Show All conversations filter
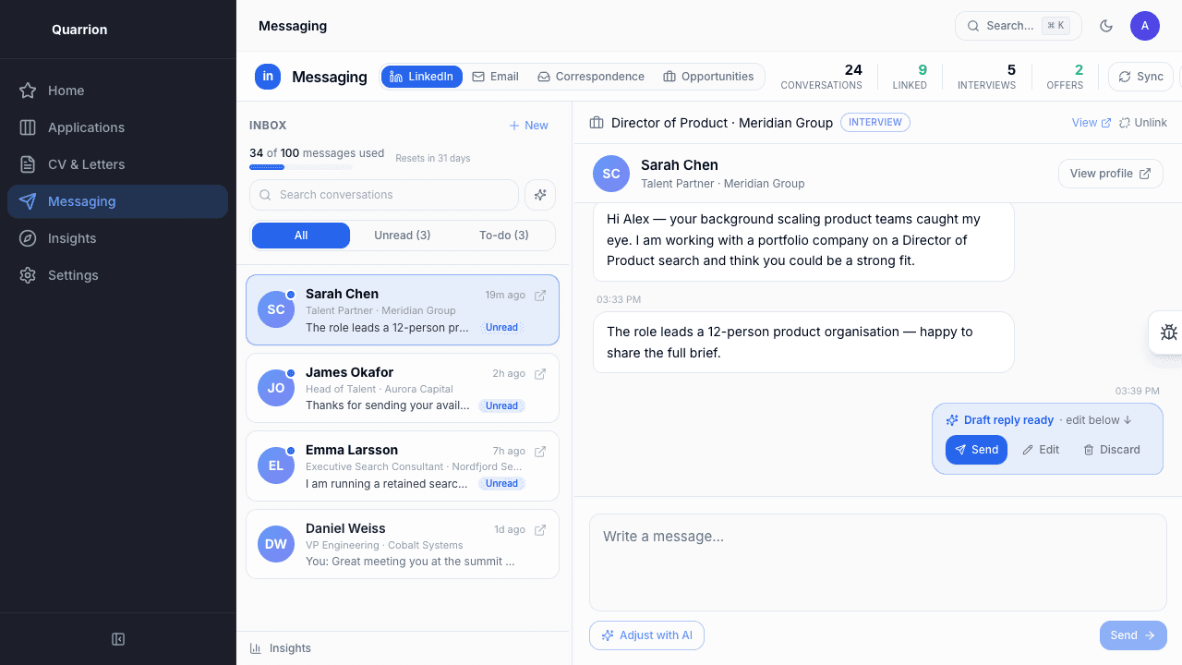This screenshot has height=665, width=1182. click(x=301, y=236)
